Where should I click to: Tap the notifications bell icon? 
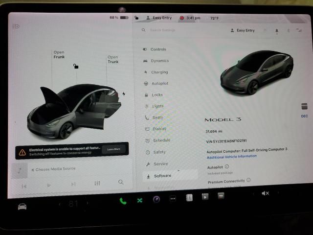[276, 30]
